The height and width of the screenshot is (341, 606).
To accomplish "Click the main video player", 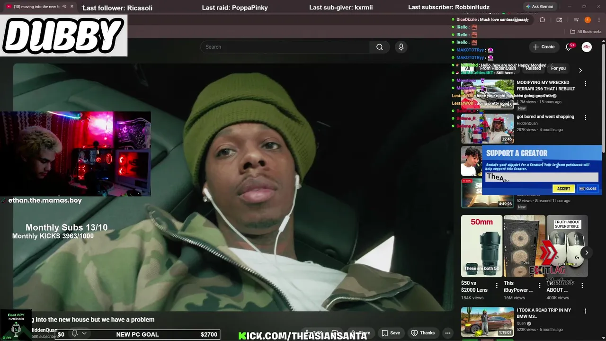I will (233, 187).
